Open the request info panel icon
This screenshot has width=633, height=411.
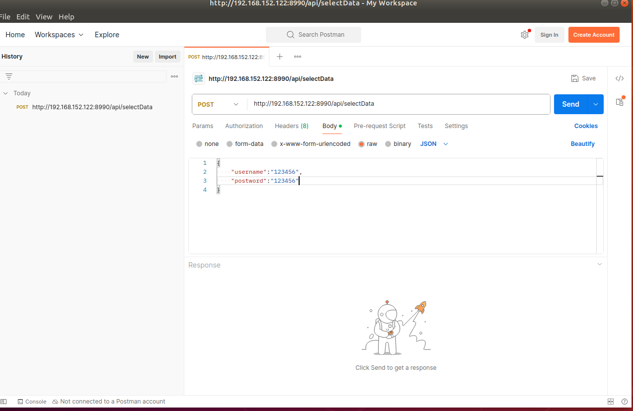(620, 101)
